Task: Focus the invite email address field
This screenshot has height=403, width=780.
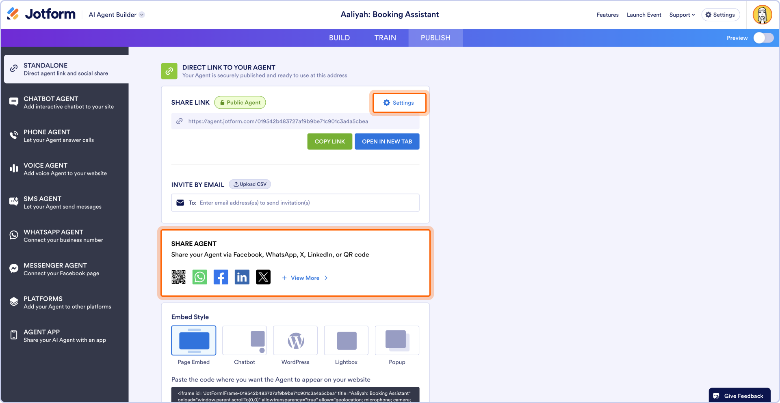Action: [x=295, y=203]
